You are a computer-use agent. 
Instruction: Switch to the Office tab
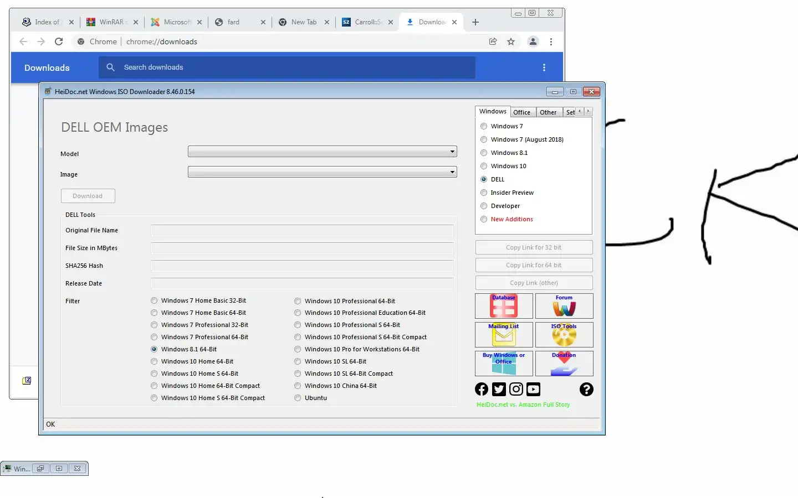point(522,112)
